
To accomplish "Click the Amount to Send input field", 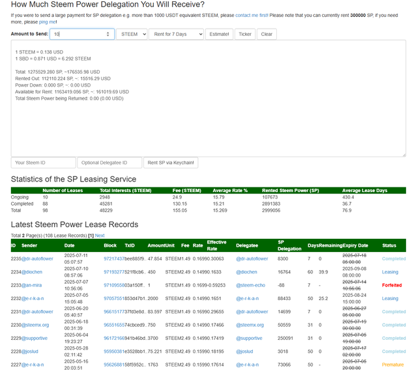I will [82, 34].
